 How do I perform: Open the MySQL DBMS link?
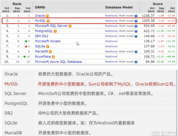point(40,21)
